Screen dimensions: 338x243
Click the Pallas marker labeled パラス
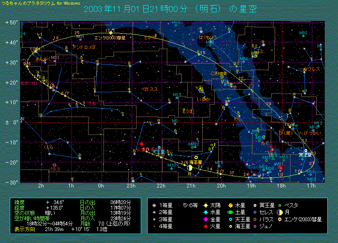54,165
